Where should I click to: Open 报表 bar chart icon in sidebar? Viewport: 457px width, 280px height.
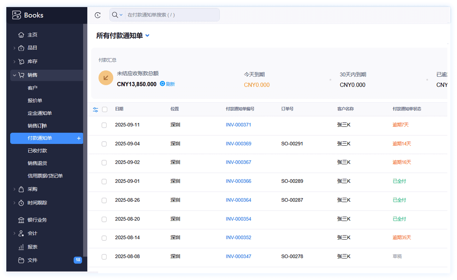tap(21, 247)
